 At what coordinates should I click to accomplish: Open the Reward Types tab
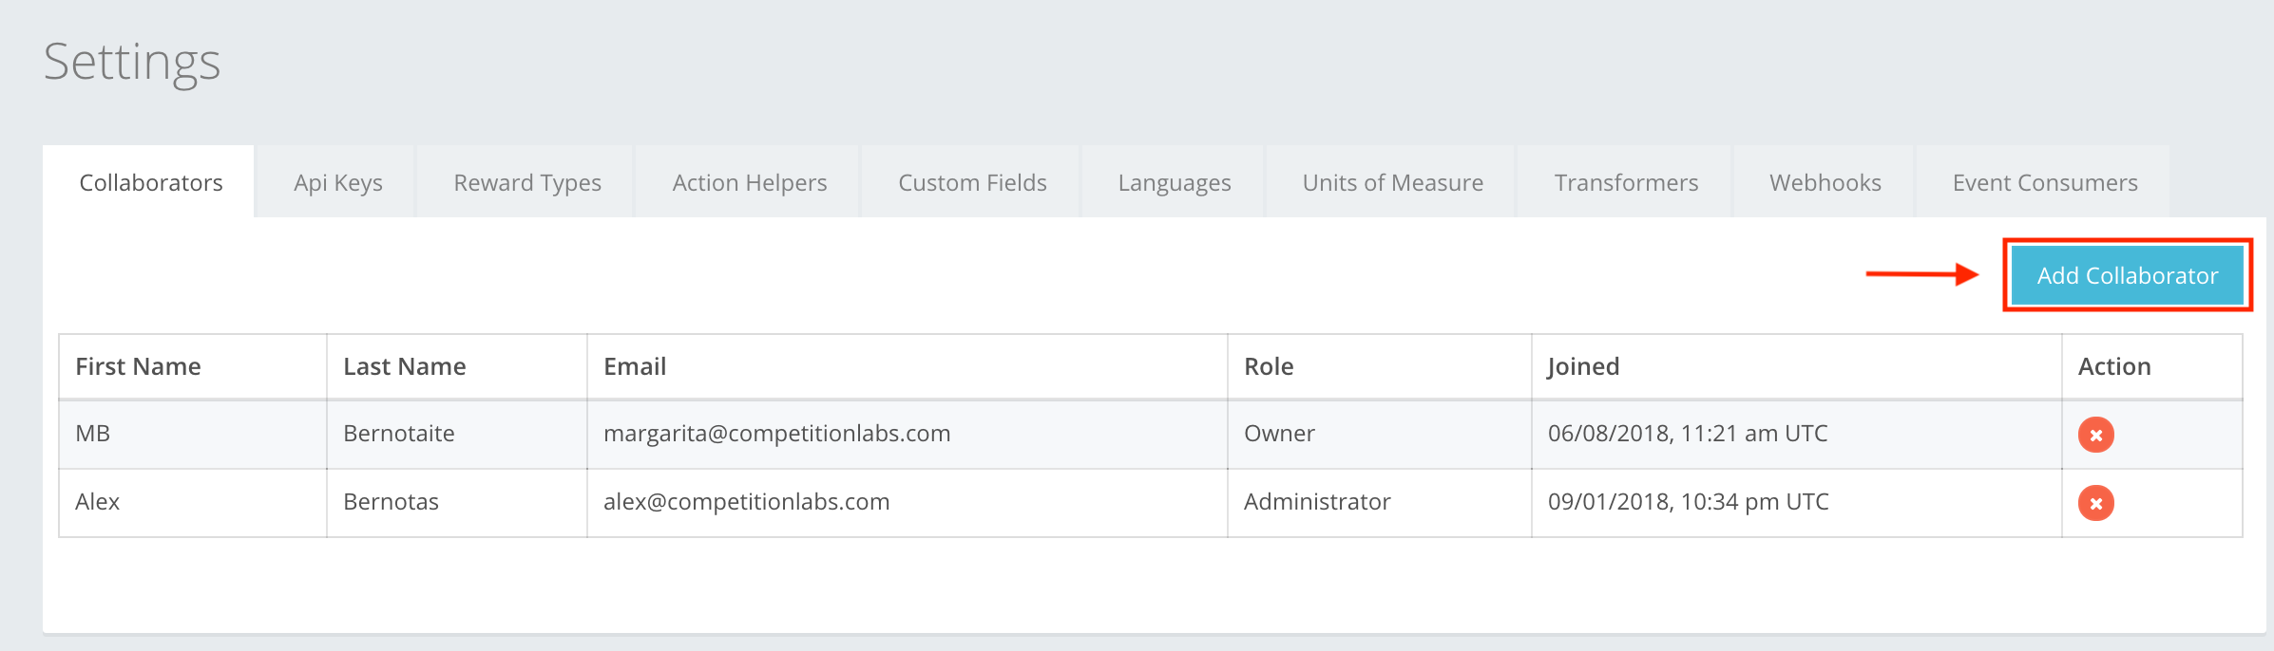pyautogui.click(x=527, y=182)
